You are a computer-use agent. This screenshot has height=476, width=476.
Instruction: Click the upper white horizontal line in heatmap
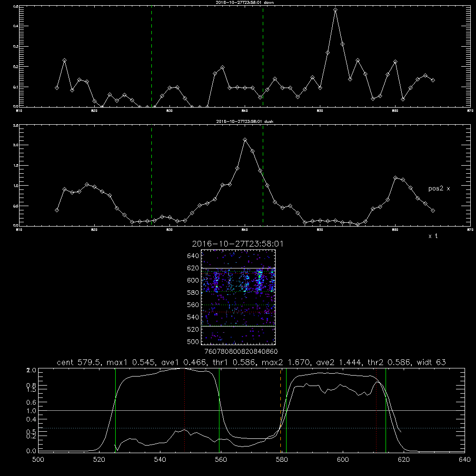(238, 268)
